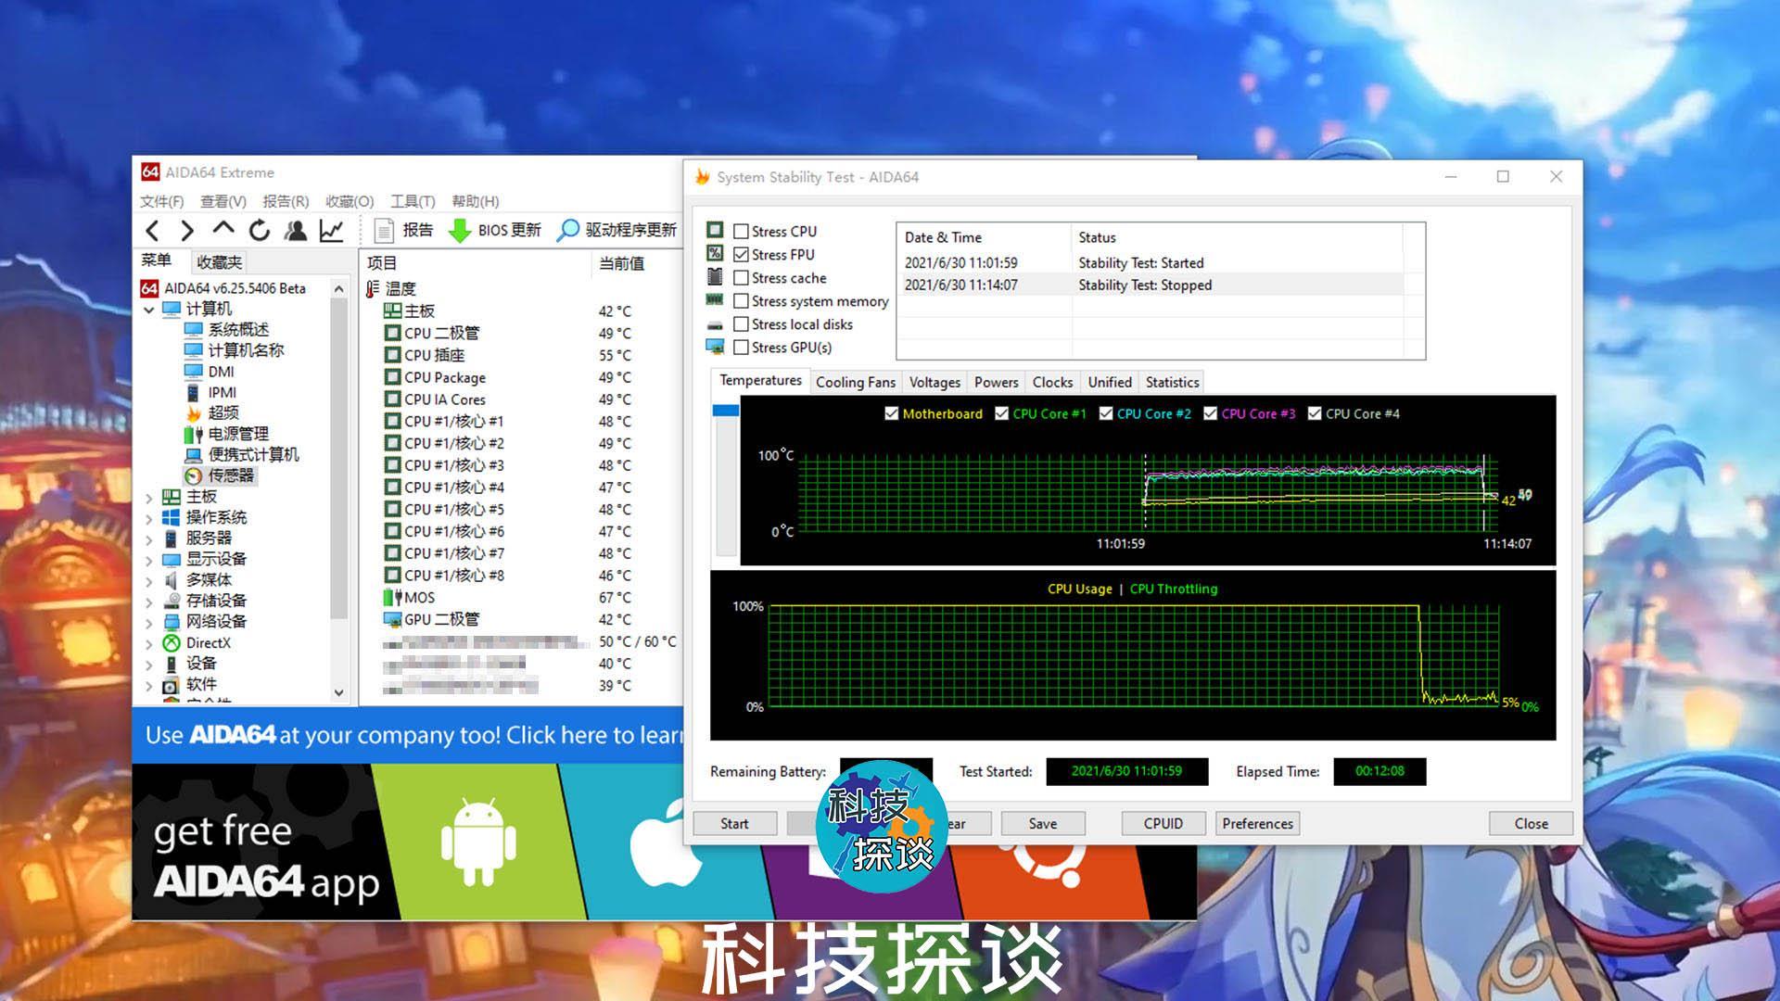Click the Apple logo in the AIDA64 banner
The image size is (1780, 1001).
[666, 843]
